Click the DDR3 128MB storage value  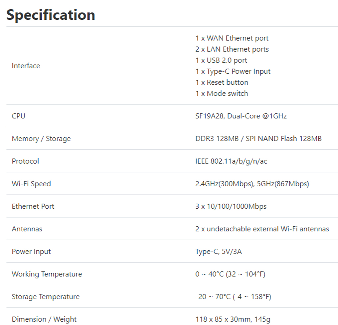258,139
